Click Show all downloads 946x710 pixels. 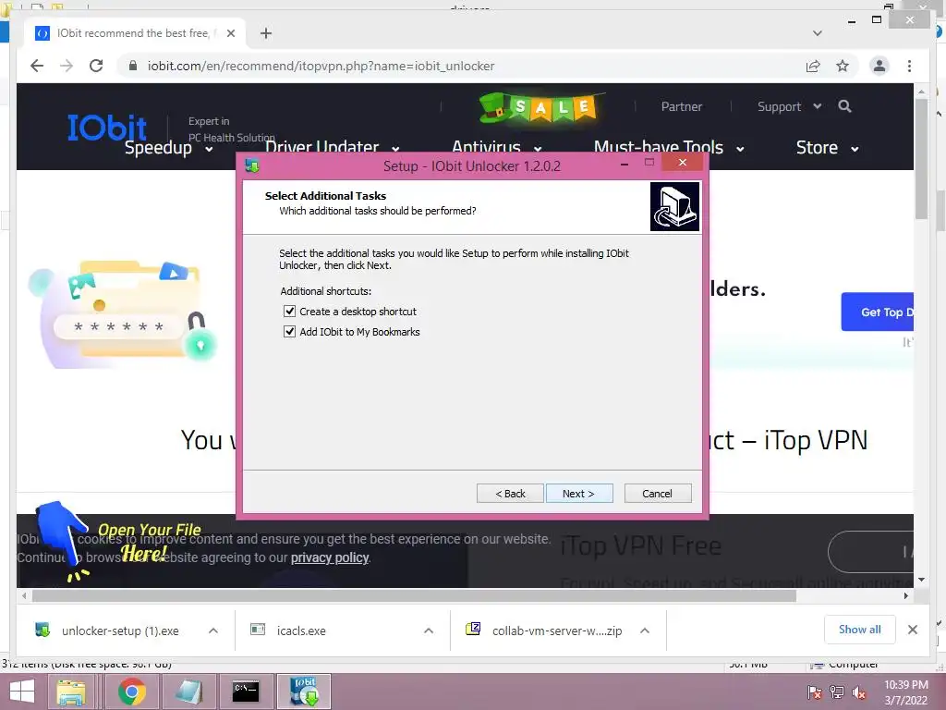click(x=860, y=630)
